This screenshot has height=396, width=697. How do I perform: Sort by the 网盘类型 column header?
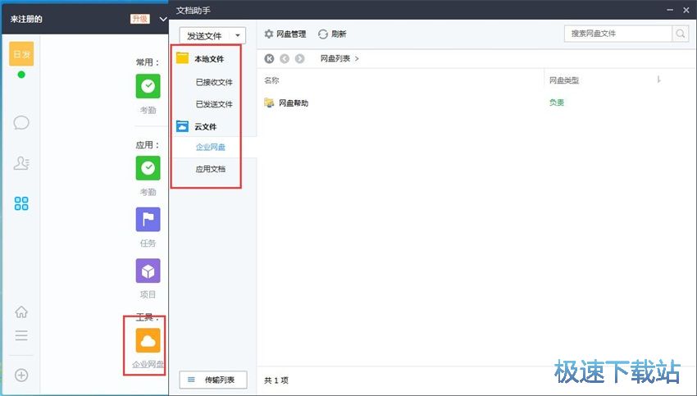564,80
